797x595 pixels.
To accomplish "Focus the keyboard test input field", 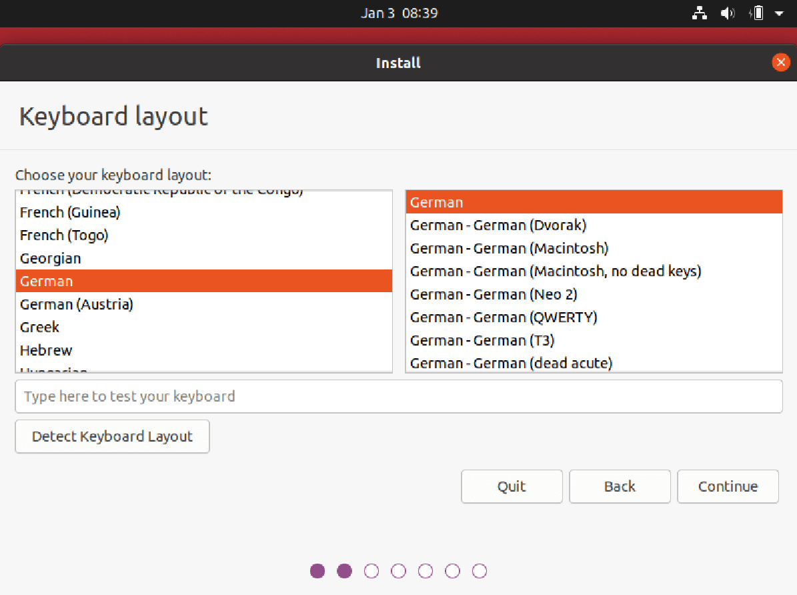I will pos(398,396).
